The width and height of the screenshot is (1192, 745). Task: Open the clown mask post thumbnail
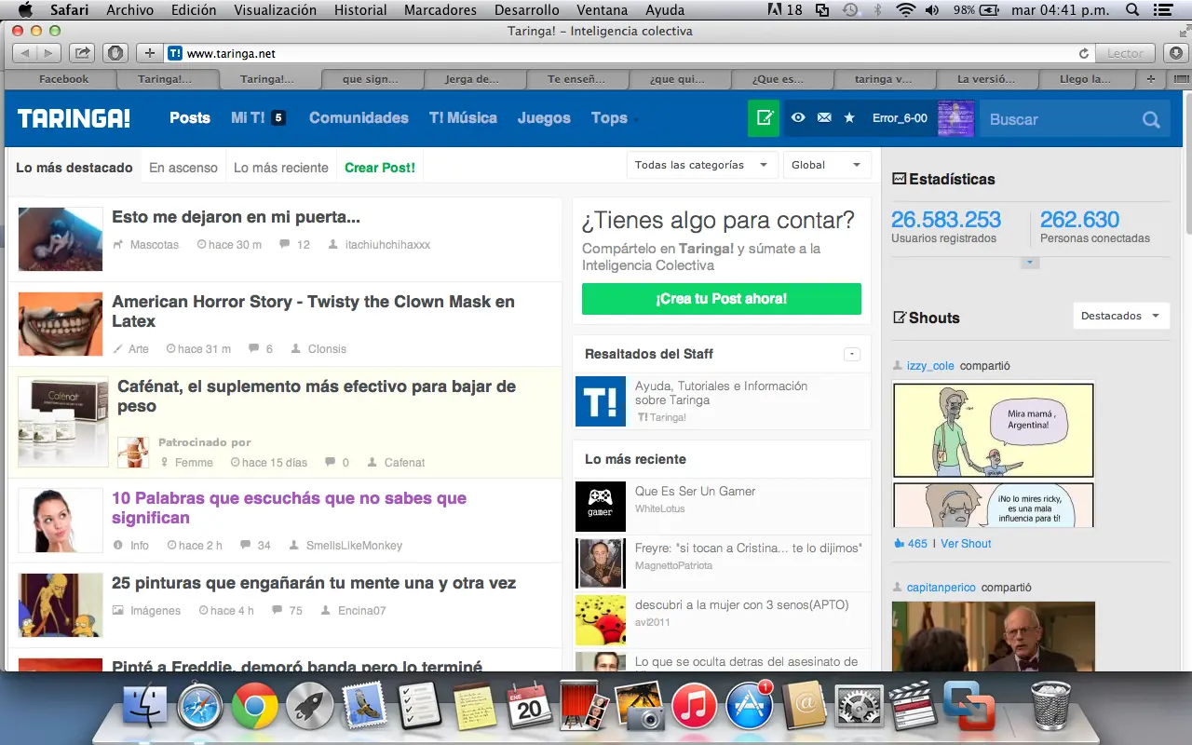click(61, 324)
